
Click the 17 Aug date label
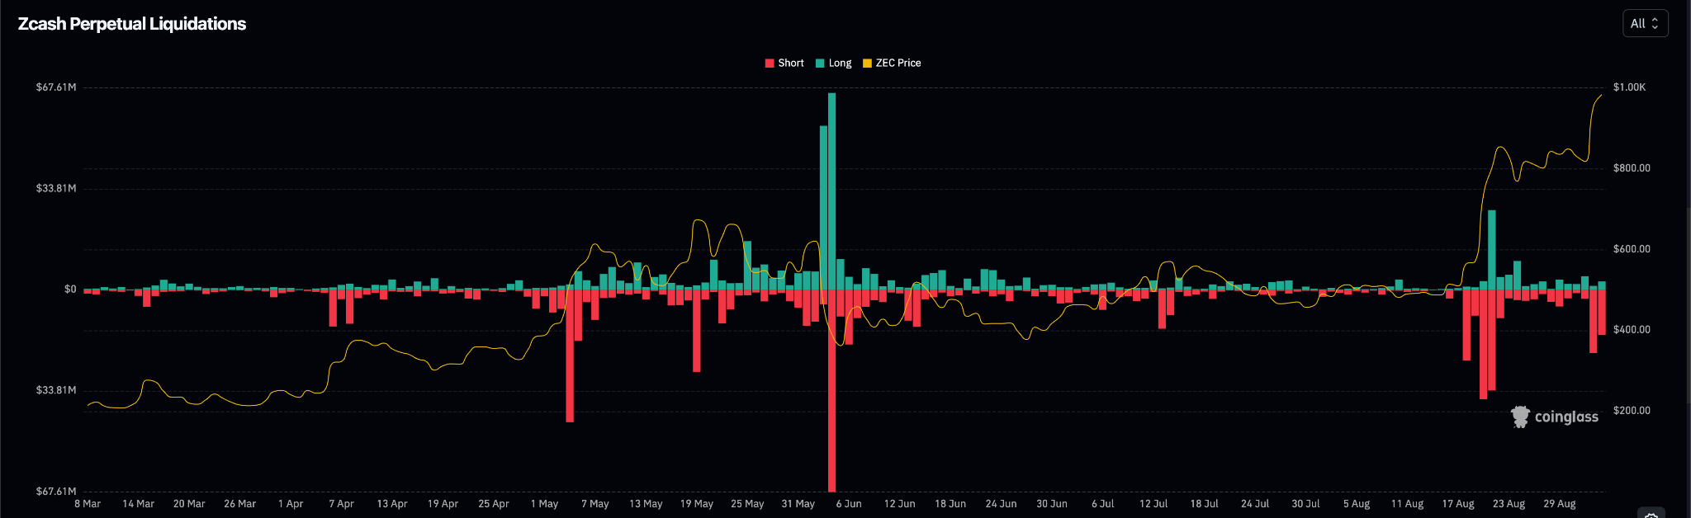point(1458,504)
